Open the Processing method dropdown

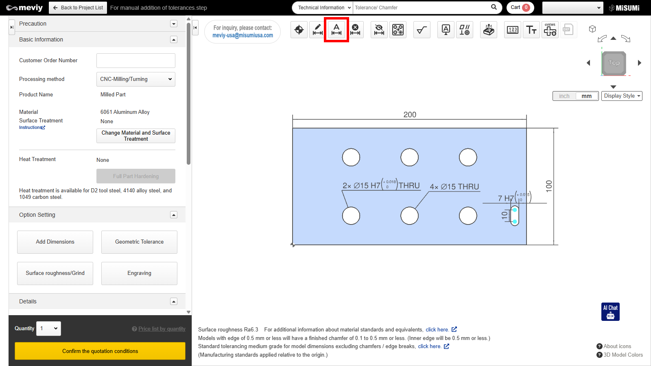[x=136, y=79]
